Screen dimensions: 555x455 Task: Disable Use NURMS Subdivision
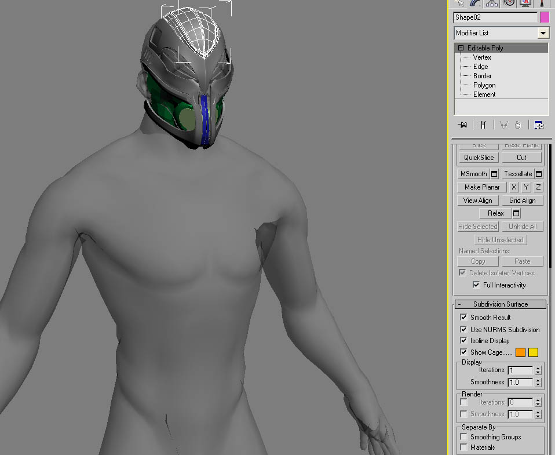[x=463, y=329]
